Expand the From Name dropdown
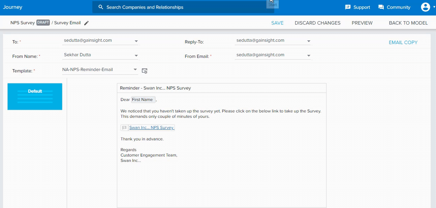 [136, 55]
